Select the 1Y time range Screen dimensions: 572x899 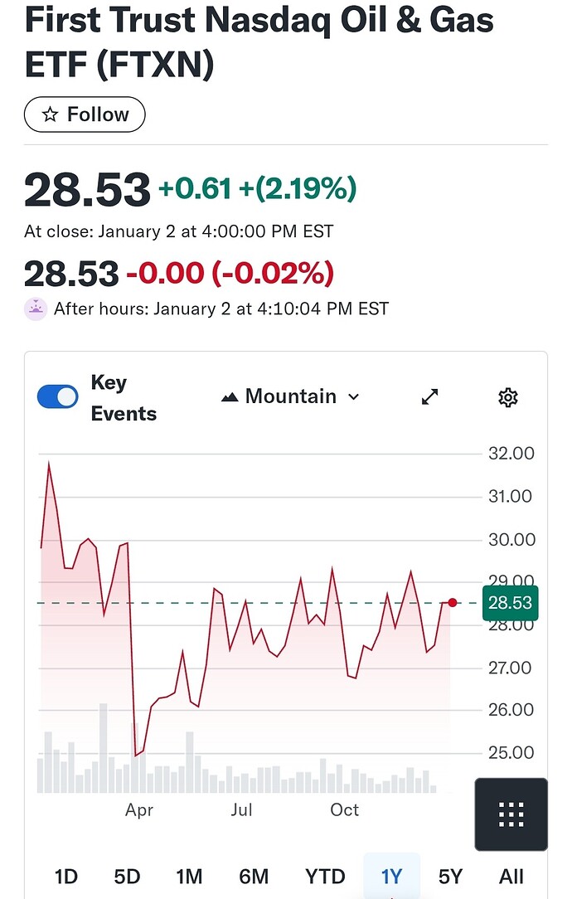click(x=391, y=876)
